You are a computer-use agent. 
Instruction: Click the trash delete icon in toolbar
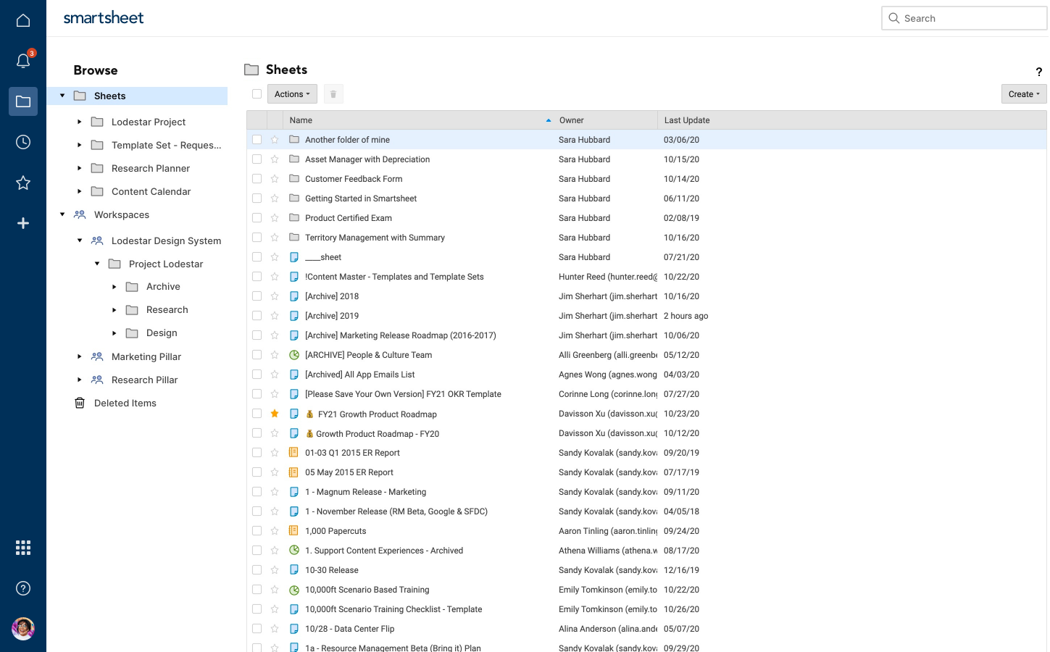(333, 94)
